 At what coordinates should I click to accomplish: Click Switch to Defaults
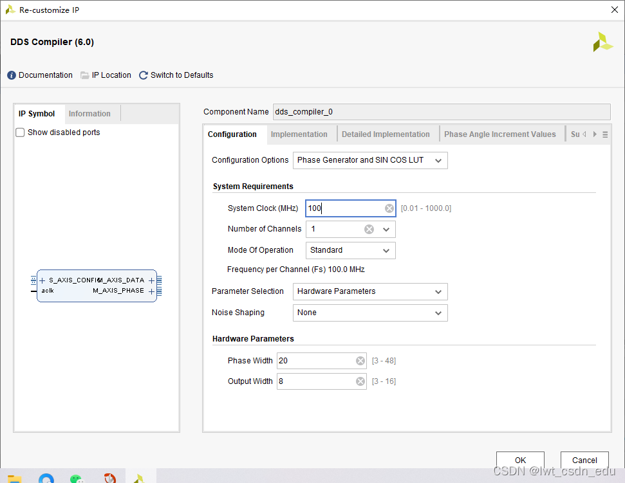coord(182,75)
